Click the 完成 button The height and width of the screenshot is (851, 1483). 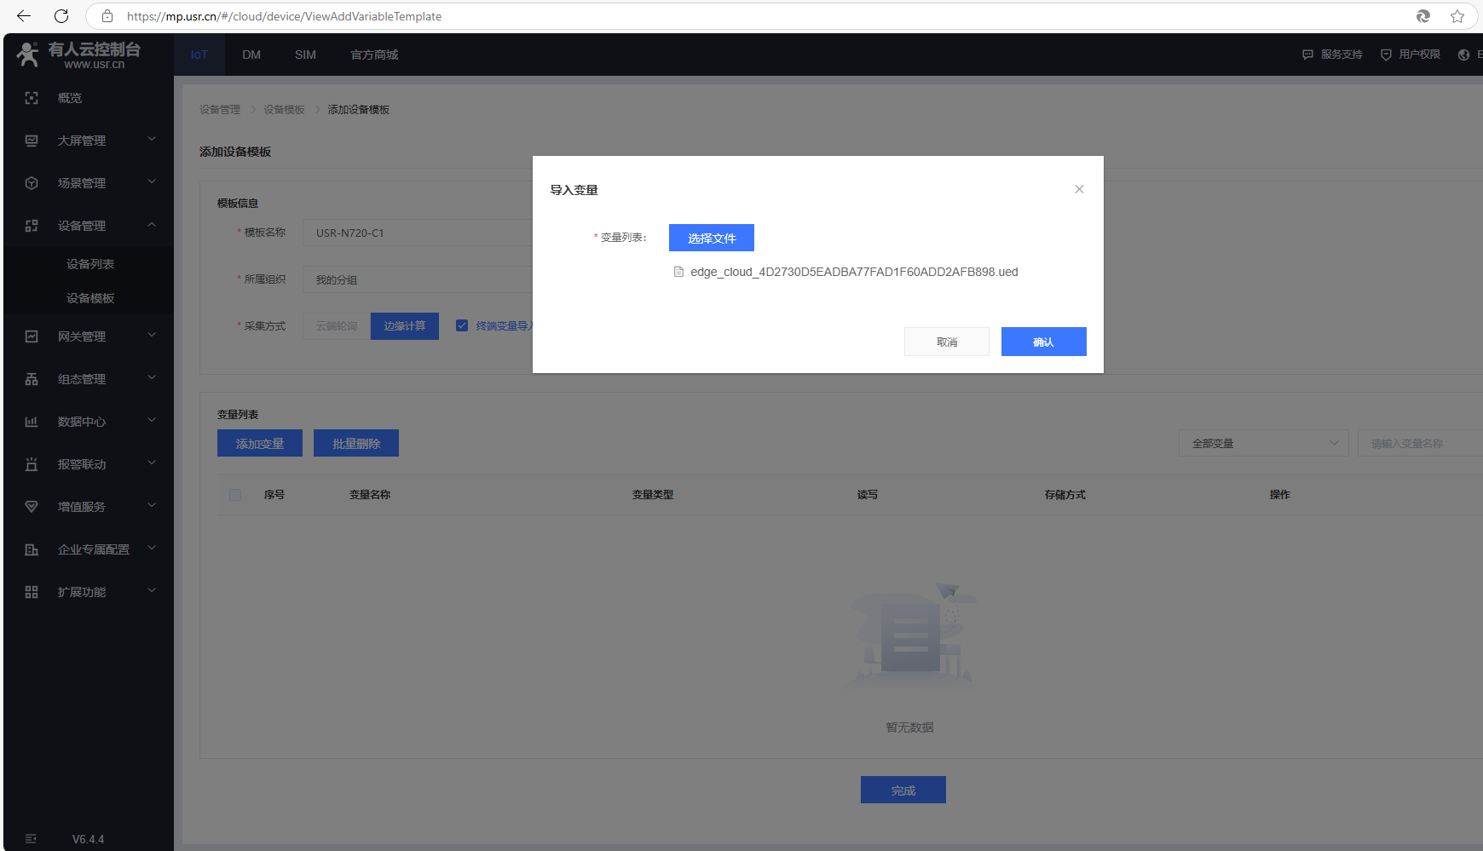coord(903,790)
